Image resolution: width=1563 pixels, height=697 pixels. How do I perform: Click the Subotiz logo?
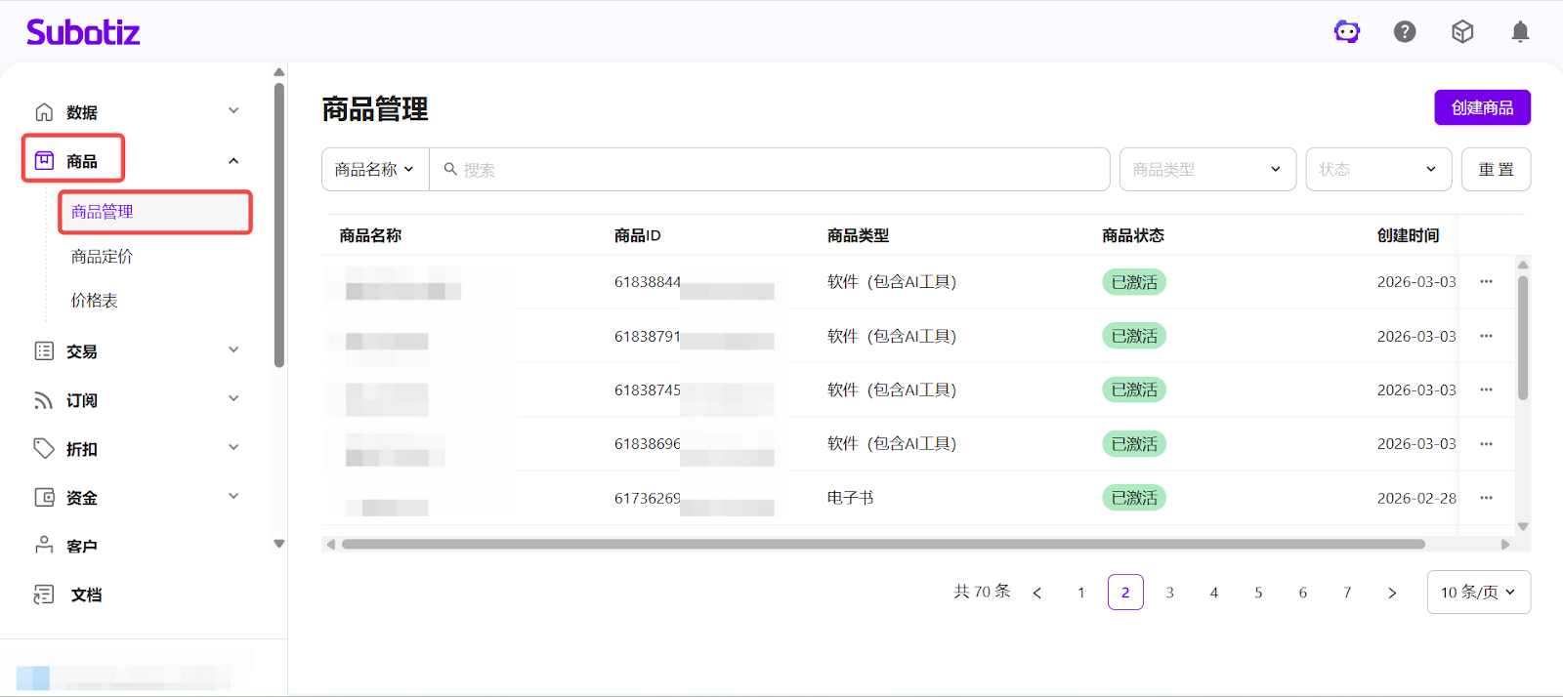click(83, 32)
